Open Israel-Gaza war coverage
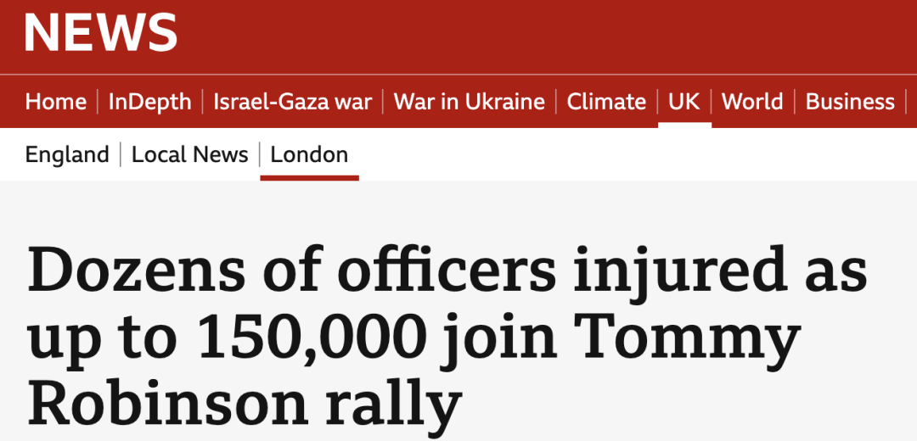917x441 pixels. [292, 103]
